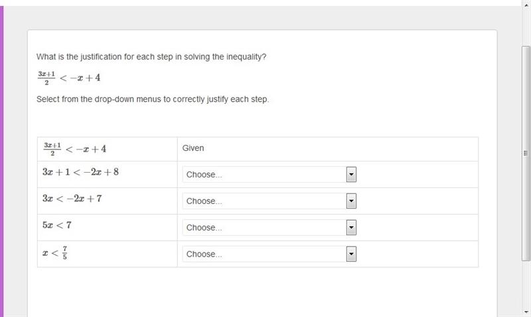Click the table cell showing 3x + 1 < −2x + 8
531x317 pixels.
point(108,175)
